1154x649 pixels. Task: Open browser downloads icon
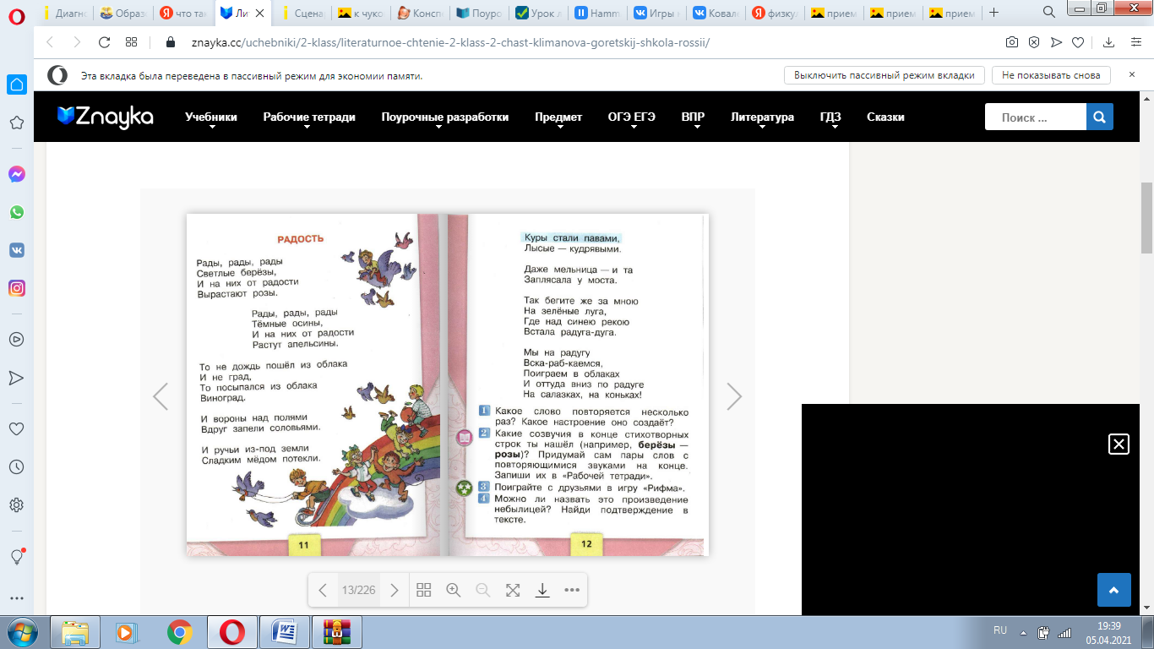click(x=1110, y=42)
